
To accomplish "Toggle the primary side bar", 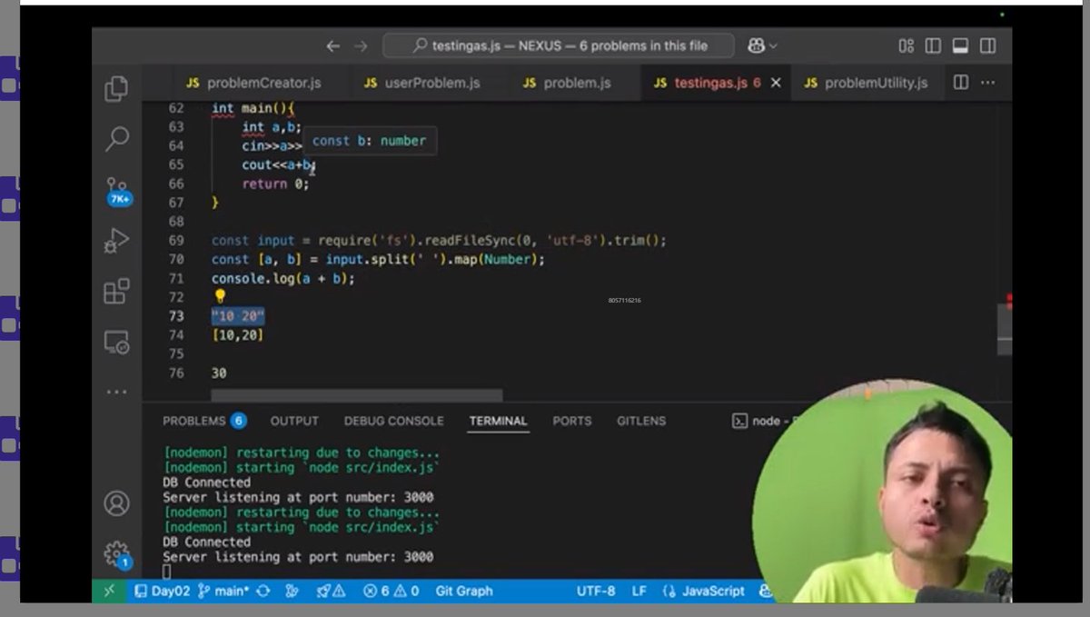I will pos(933,45).
